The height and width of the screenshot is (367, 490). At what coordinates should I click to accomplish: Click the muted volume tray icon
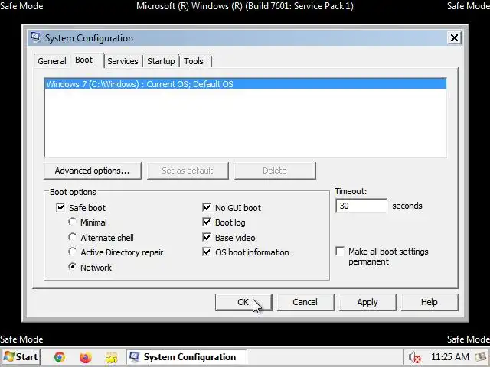415,357
